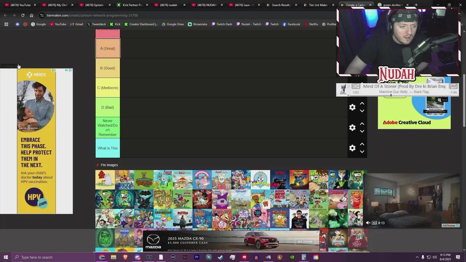Pick the Green Lantern thumbnail
This screenshot has width=466, height=262.
point(338,219)
